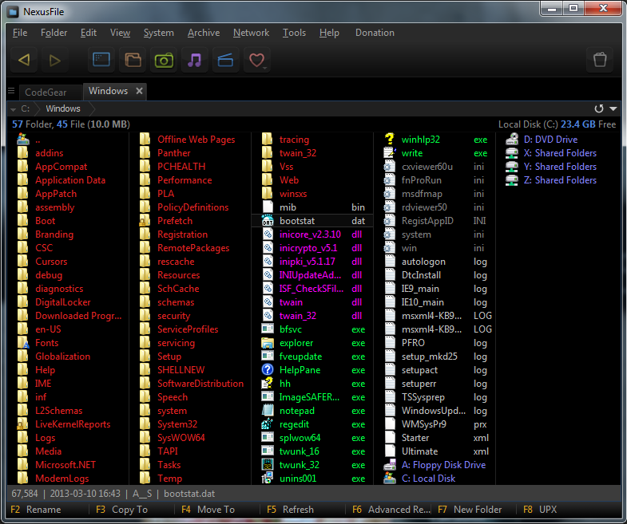Click the write exe icon

pyautogui.click(x=390, y=153)
